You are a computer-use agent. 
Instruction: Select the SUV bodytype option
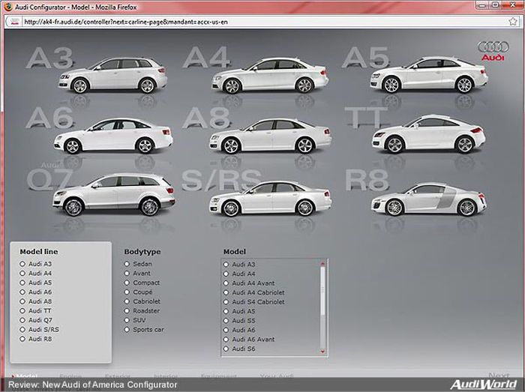click(x=135, y=320)
